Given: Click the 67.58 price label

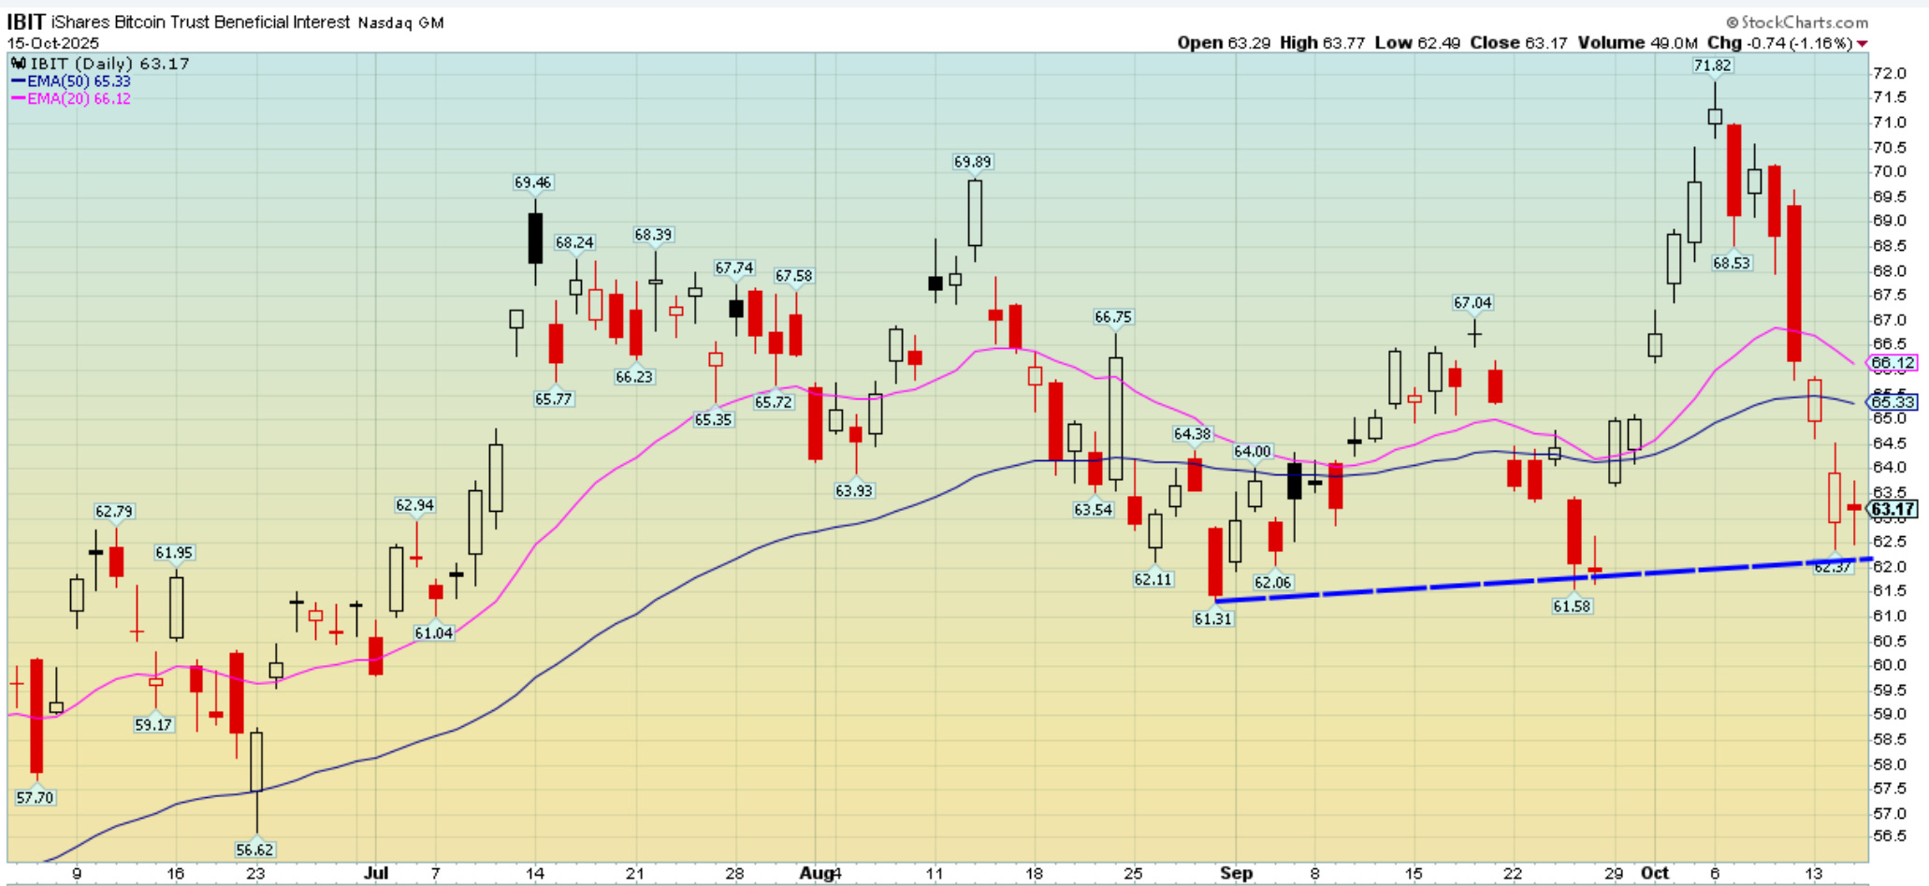Looking at the screenshot, I should pos(793,276).
